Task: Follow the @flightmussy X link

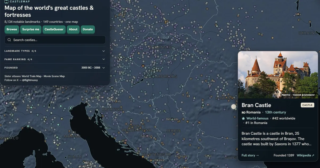Action: (x=30, y=80)
